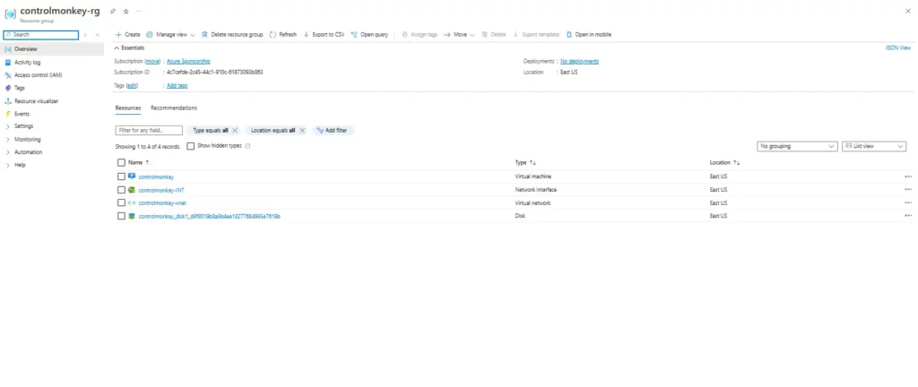Screen dimensions: 918x387
Task: Click the sidebar Search box
Action: [41, 35]
